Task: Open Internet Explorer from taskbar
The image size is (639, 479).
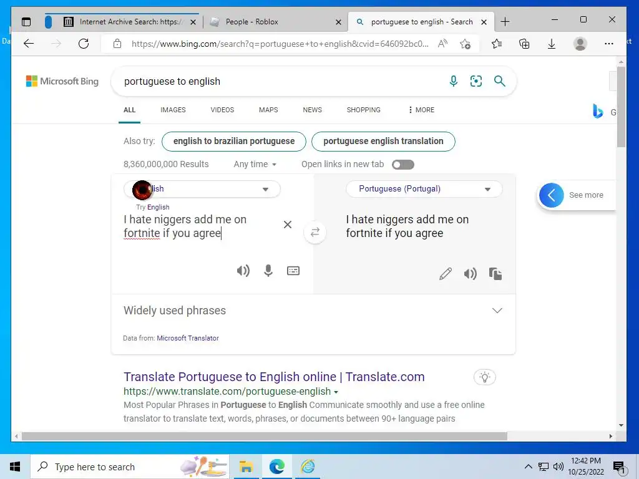Action: 308,467
